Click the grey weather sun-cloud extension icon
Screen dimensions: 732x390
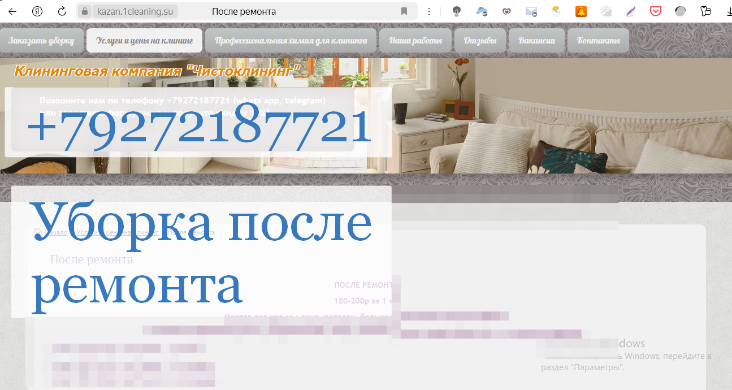click(x=606, y=11)
